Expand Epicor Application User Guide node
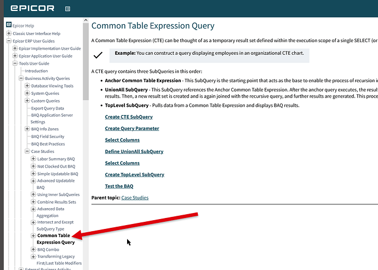378x270 pixels. 15,56
